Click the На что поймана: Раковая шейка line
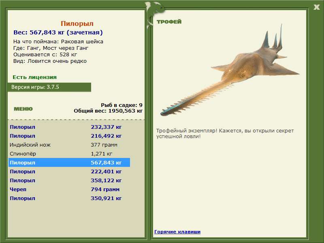 coord(58,42)
